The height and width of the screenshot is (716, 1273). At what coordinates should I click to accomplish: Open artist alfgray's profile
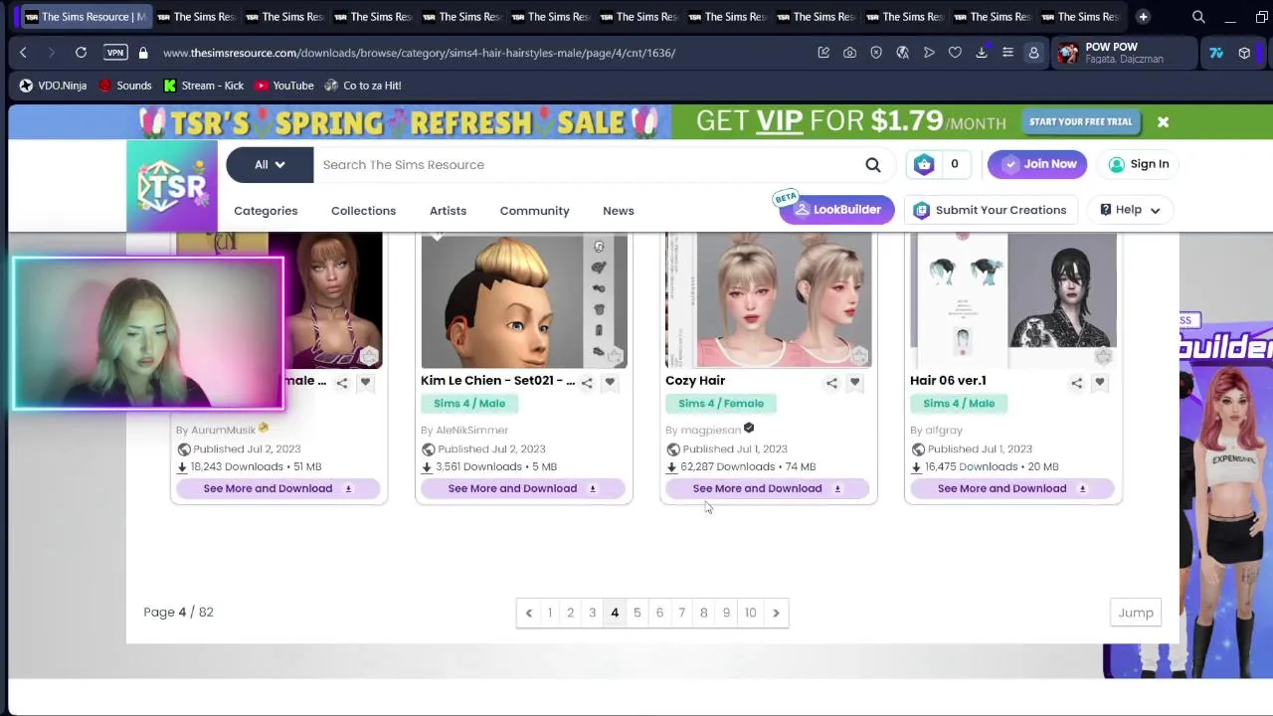944,431
